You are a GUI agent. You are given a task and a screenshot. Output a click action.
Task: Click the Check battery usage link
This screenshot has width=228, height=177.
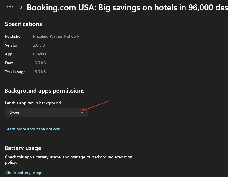pos(24,173)
